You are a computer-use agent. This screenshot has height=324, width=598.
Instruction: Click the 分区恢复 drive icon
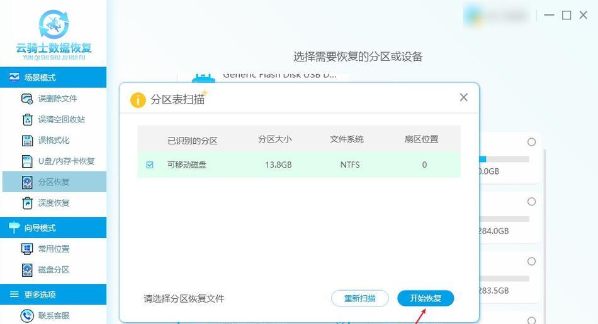(27, 182)
